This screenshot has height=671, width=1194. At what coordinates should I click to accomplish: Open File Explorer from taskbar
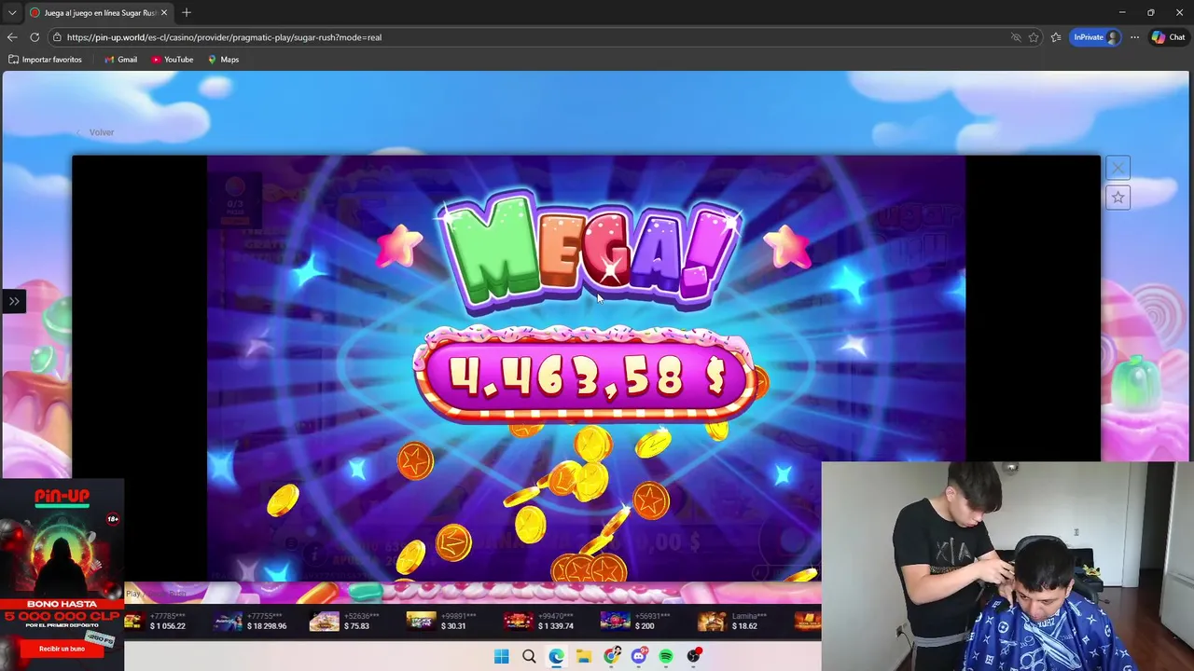[x=584, y=656]
